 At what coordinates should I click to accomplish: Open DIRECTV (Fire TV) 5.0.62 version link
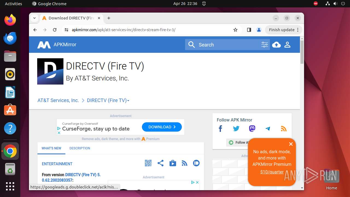pos(71,177)
